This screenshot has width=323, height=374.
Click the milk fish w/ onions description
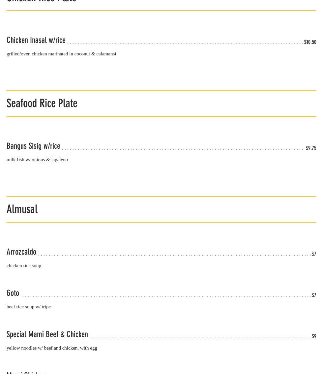point(37,160)
